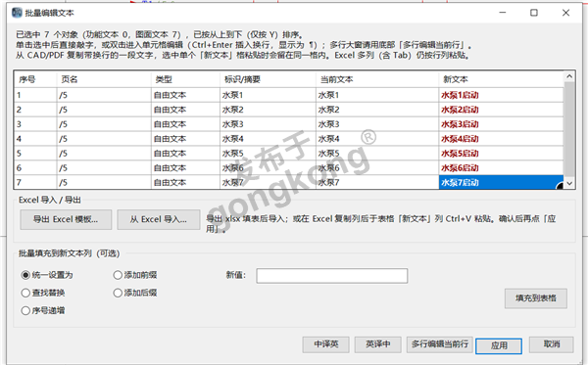Click sequence number 7 cell
The image size is (588, 365).
coord(35,182)
